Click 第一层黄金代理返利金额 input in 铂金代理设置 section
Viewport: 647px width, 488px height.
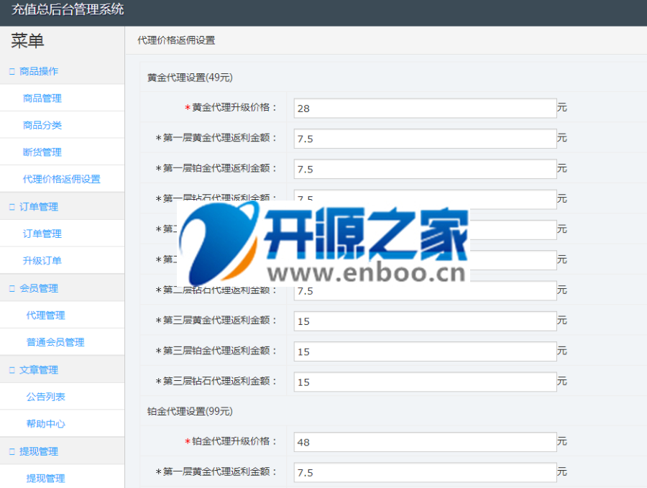[425, 472]
